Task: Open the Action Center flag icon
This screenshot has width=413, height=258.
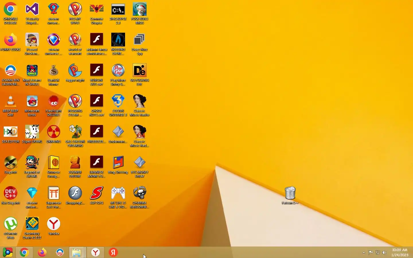Action: [371, 253]
